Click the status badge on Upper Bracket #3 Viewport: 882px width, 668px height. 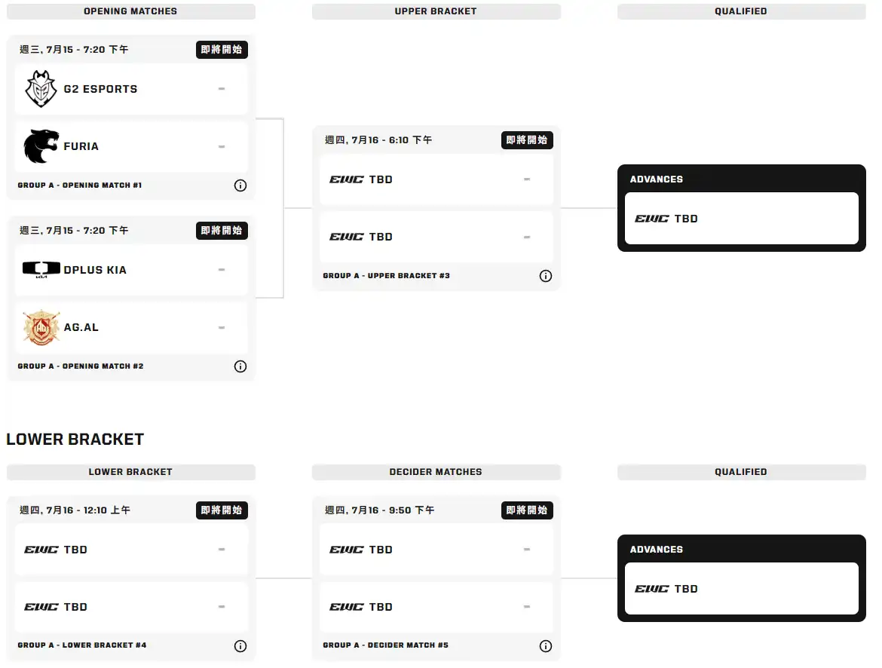(x=527, y=140)
